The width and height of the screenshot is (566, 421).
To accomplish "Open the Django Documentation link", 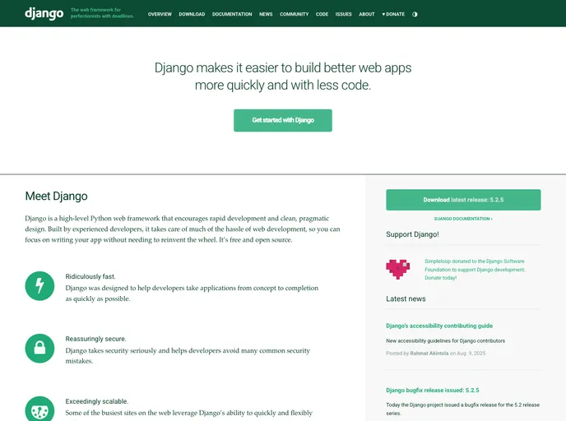I will [x=463, y=219].
